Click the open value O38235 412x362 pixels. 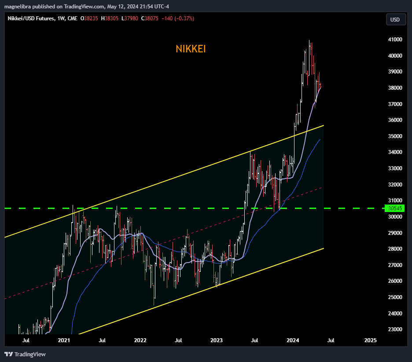pyautogui.click(x=89, y=18)
